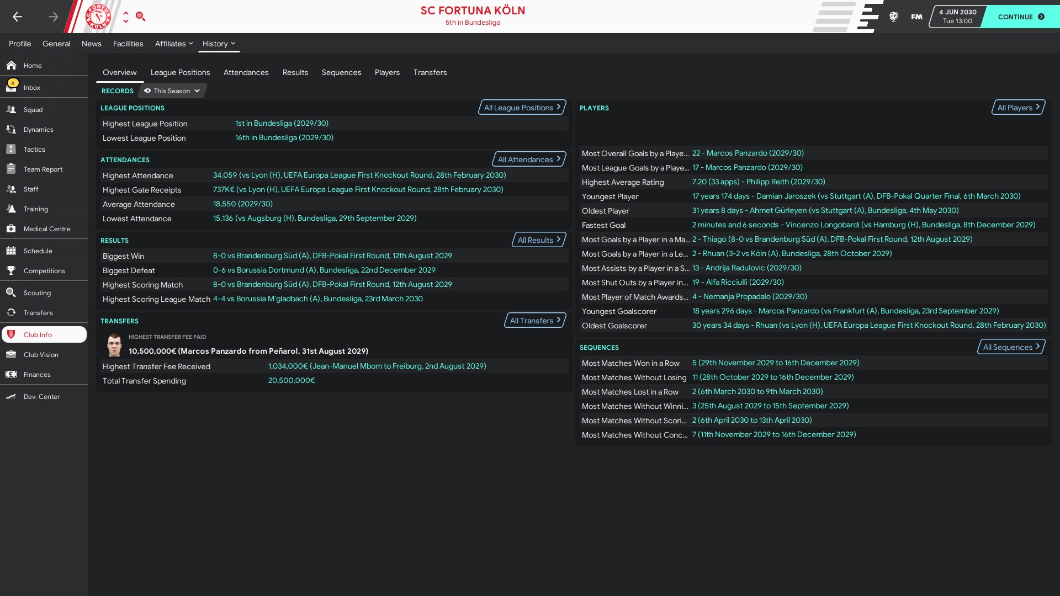Viewport: 1060px width, 596px height.
Task: Click the club switcher up/down arrows
Action: (126, 17)
